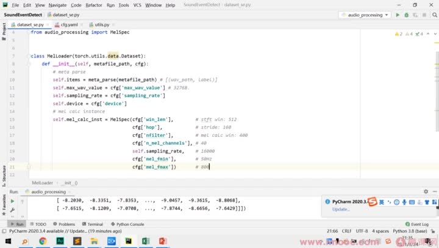Screen dimensions: 439x248
Task: Open the Project tool window
Action: (4, 31)
